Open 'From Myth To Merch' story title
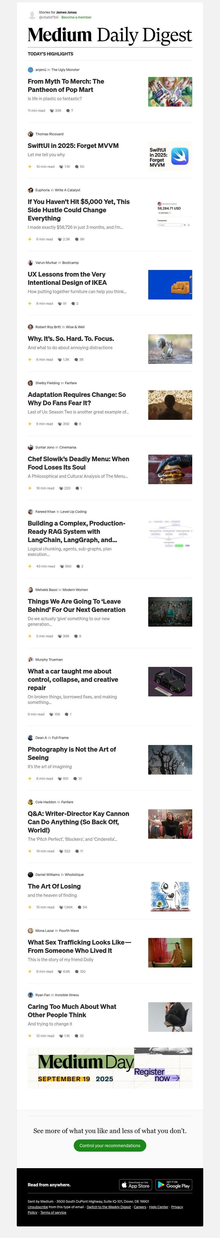 tap(66, 86)
